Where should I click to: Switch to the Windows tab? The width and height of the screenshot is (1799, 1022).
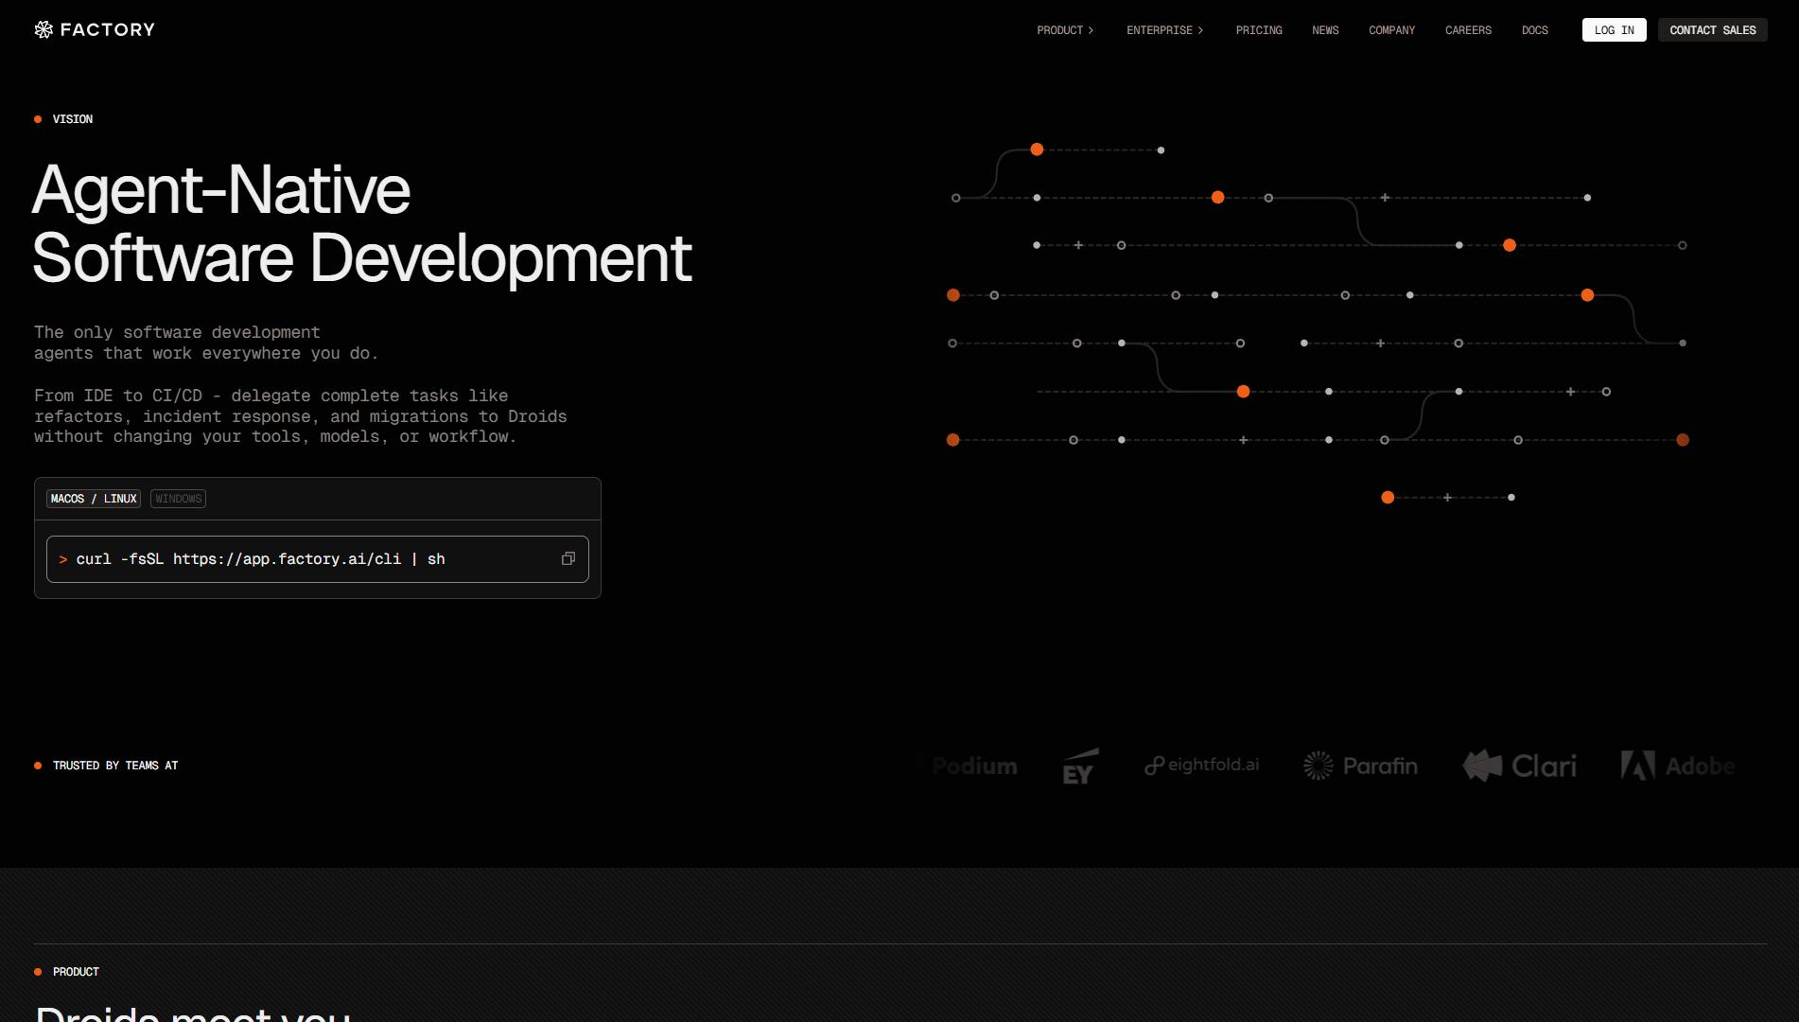coord(178,499)
